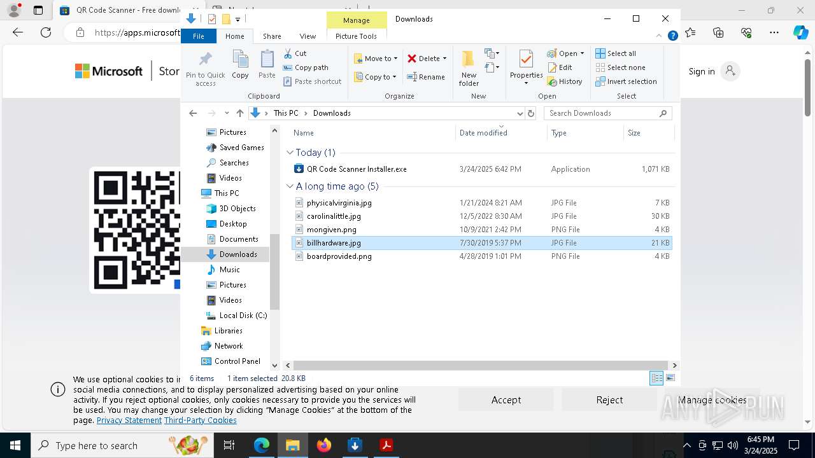815x458 pixels.
Task: Click Edit in the Open group
Action: click(x=560, y=67)
